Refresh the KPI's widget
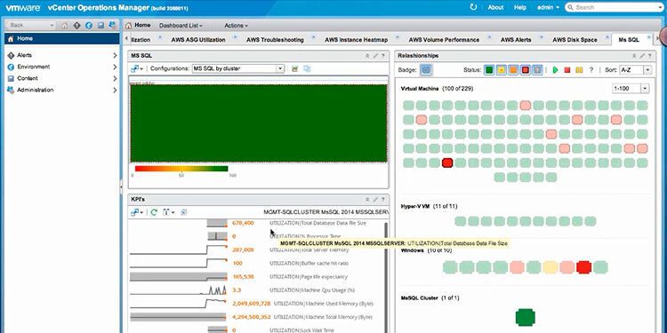This screenshot has width=667, height=333. [154, 212]
